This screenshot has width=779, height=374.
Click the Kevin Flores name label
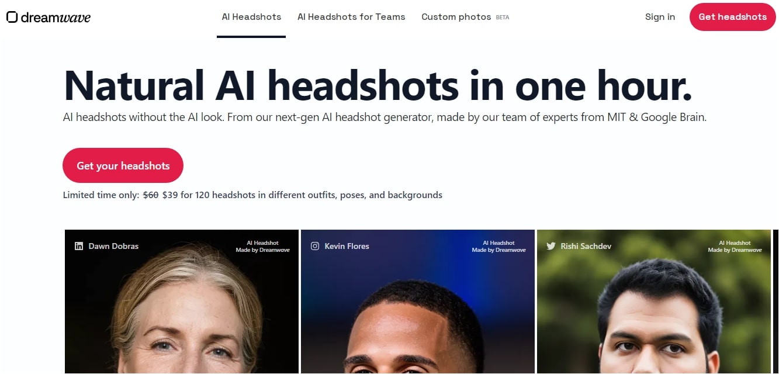tap(347, 246)
